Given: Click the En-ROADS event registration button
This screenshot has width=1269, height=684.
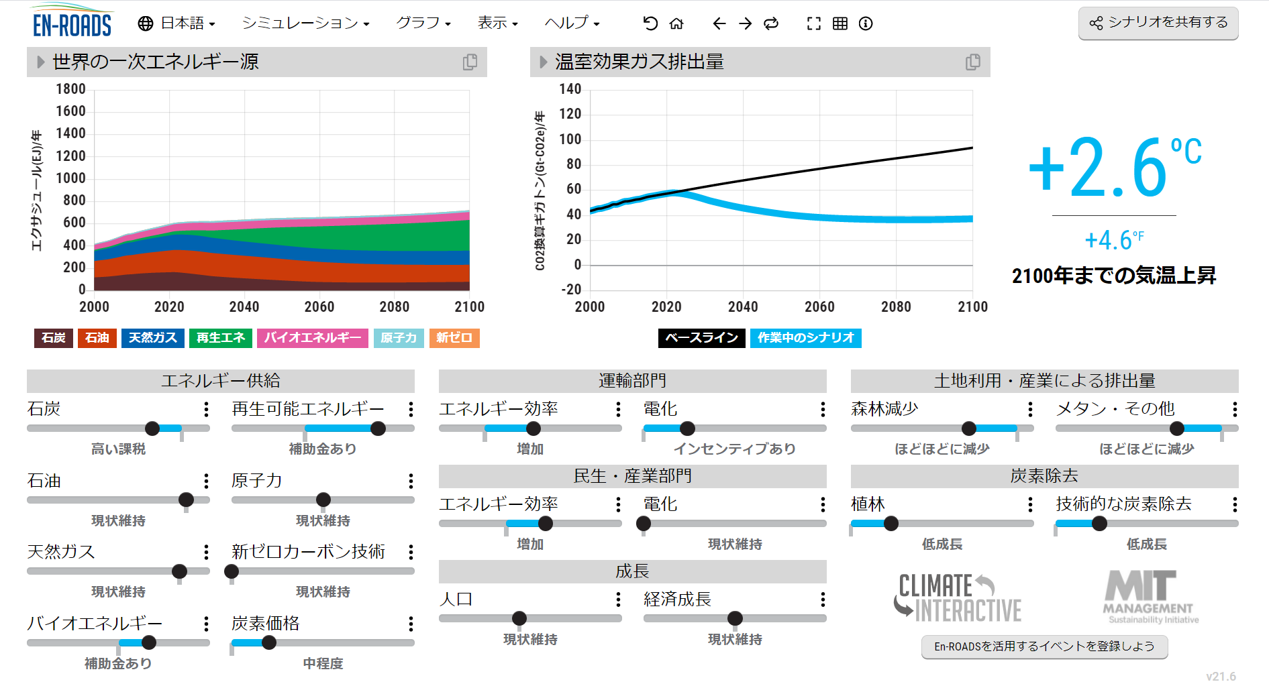Looking at the screenshot, I should (x=1044, y=646).
